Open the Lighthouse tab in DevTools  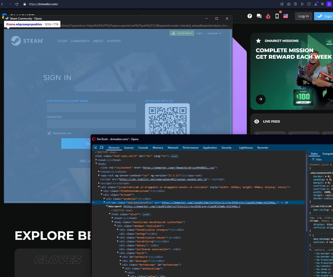point(246,148)
